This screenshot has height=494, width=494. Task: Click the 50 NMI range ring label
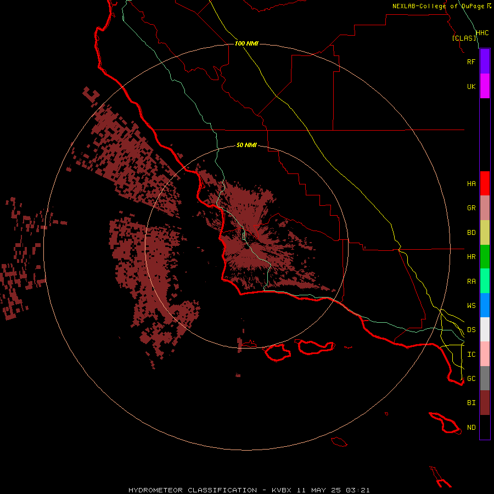[x=246, y=145]
